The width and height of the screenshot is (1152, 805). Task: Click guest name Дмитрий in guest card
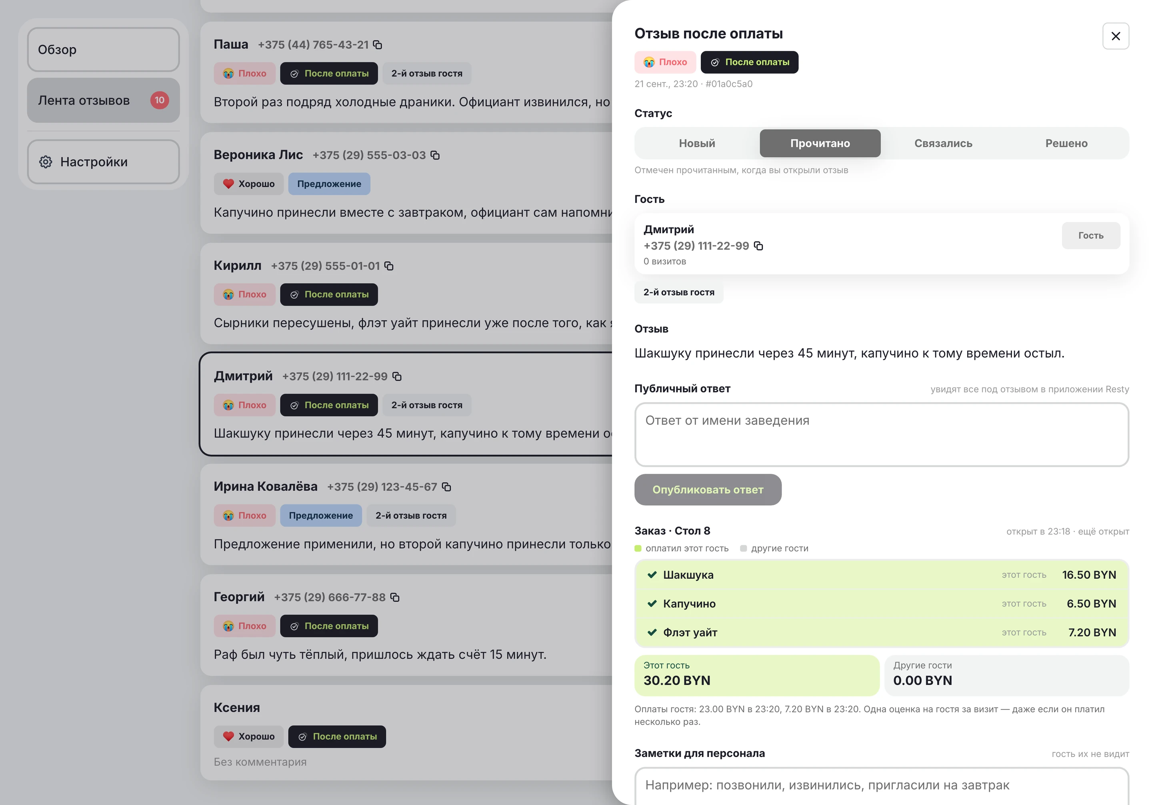(x=669, y=229)
